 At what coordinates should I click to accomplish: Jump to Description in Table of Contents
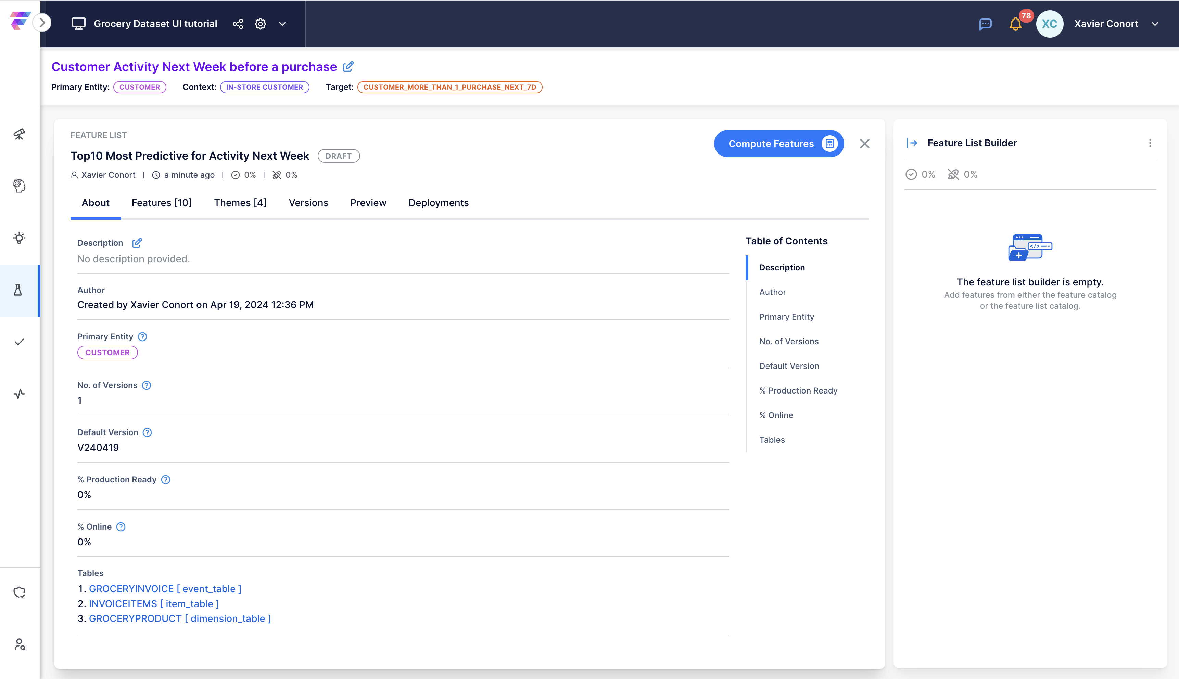[x=782, y=267]
